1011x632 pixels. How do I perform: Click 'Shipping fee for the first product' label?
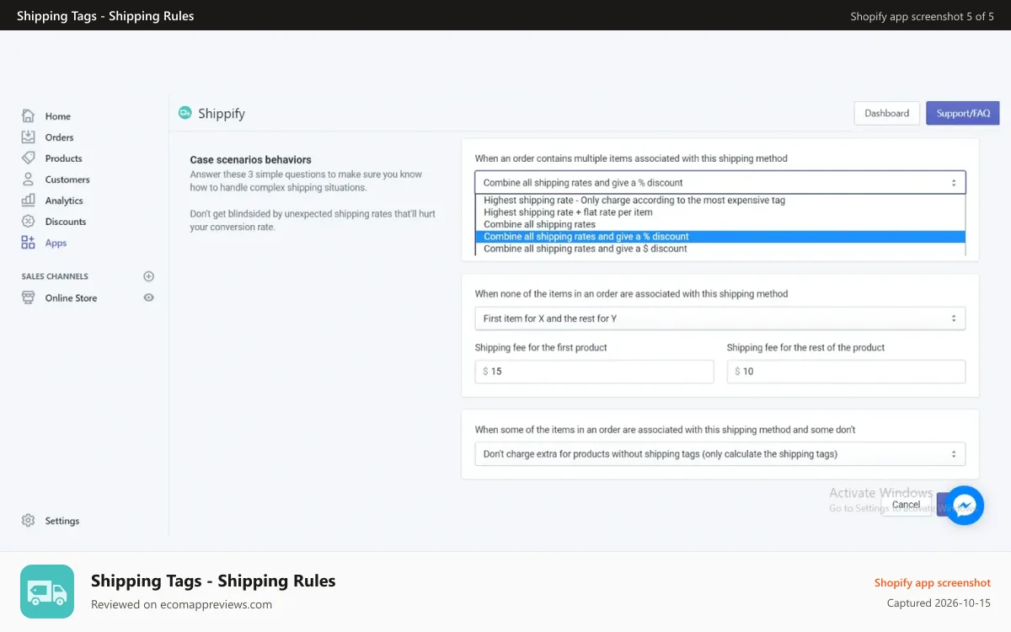(541, 347)
